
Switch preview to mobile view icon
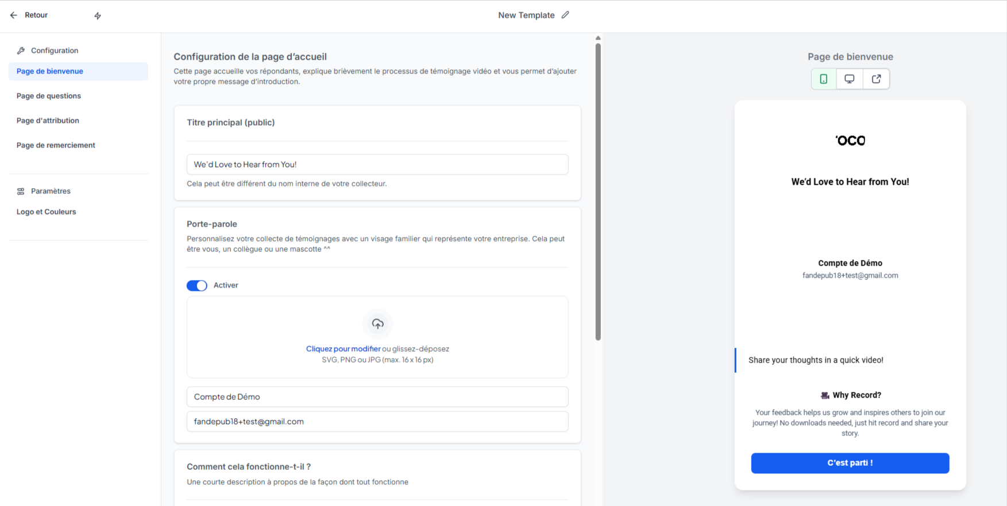(824, 79)
